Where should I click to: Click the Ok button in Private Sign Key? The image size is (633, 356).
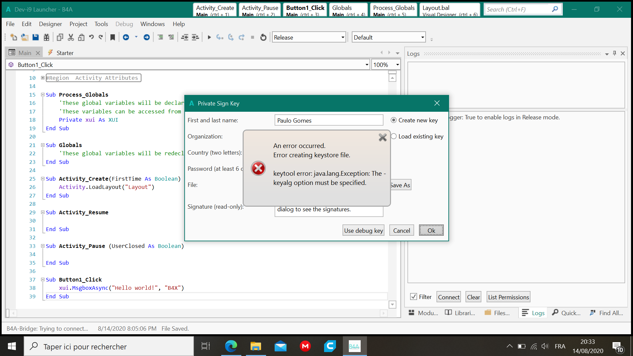[431, 230]
